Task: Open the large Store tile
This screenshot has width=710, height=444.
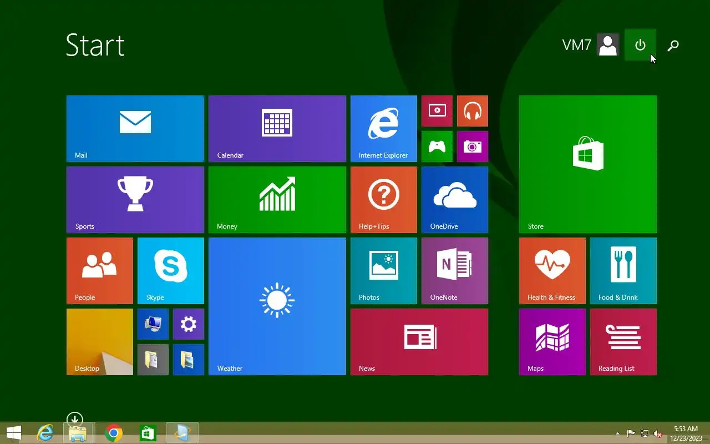Action: pyautogui.click(x=588, y=164)
